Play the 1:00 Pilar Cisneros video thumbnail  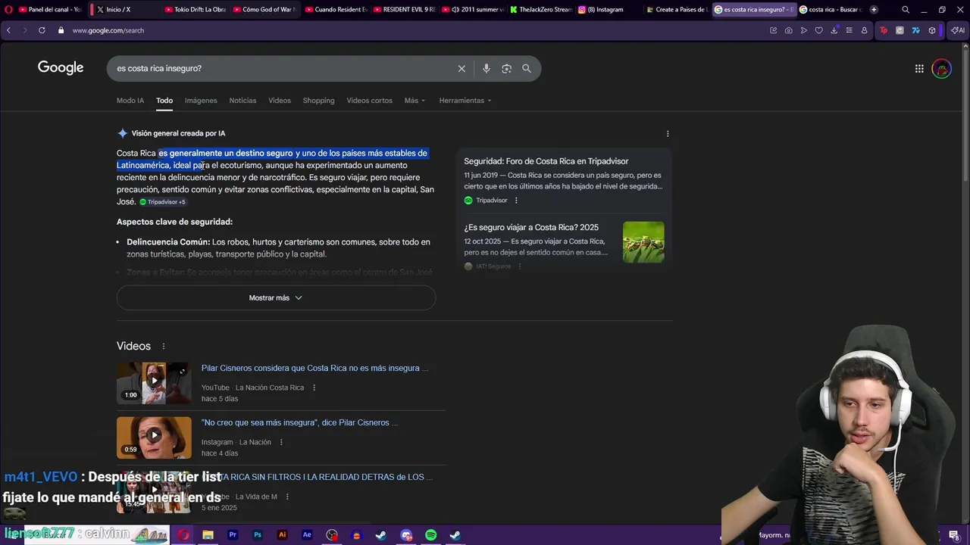(154, 383)
